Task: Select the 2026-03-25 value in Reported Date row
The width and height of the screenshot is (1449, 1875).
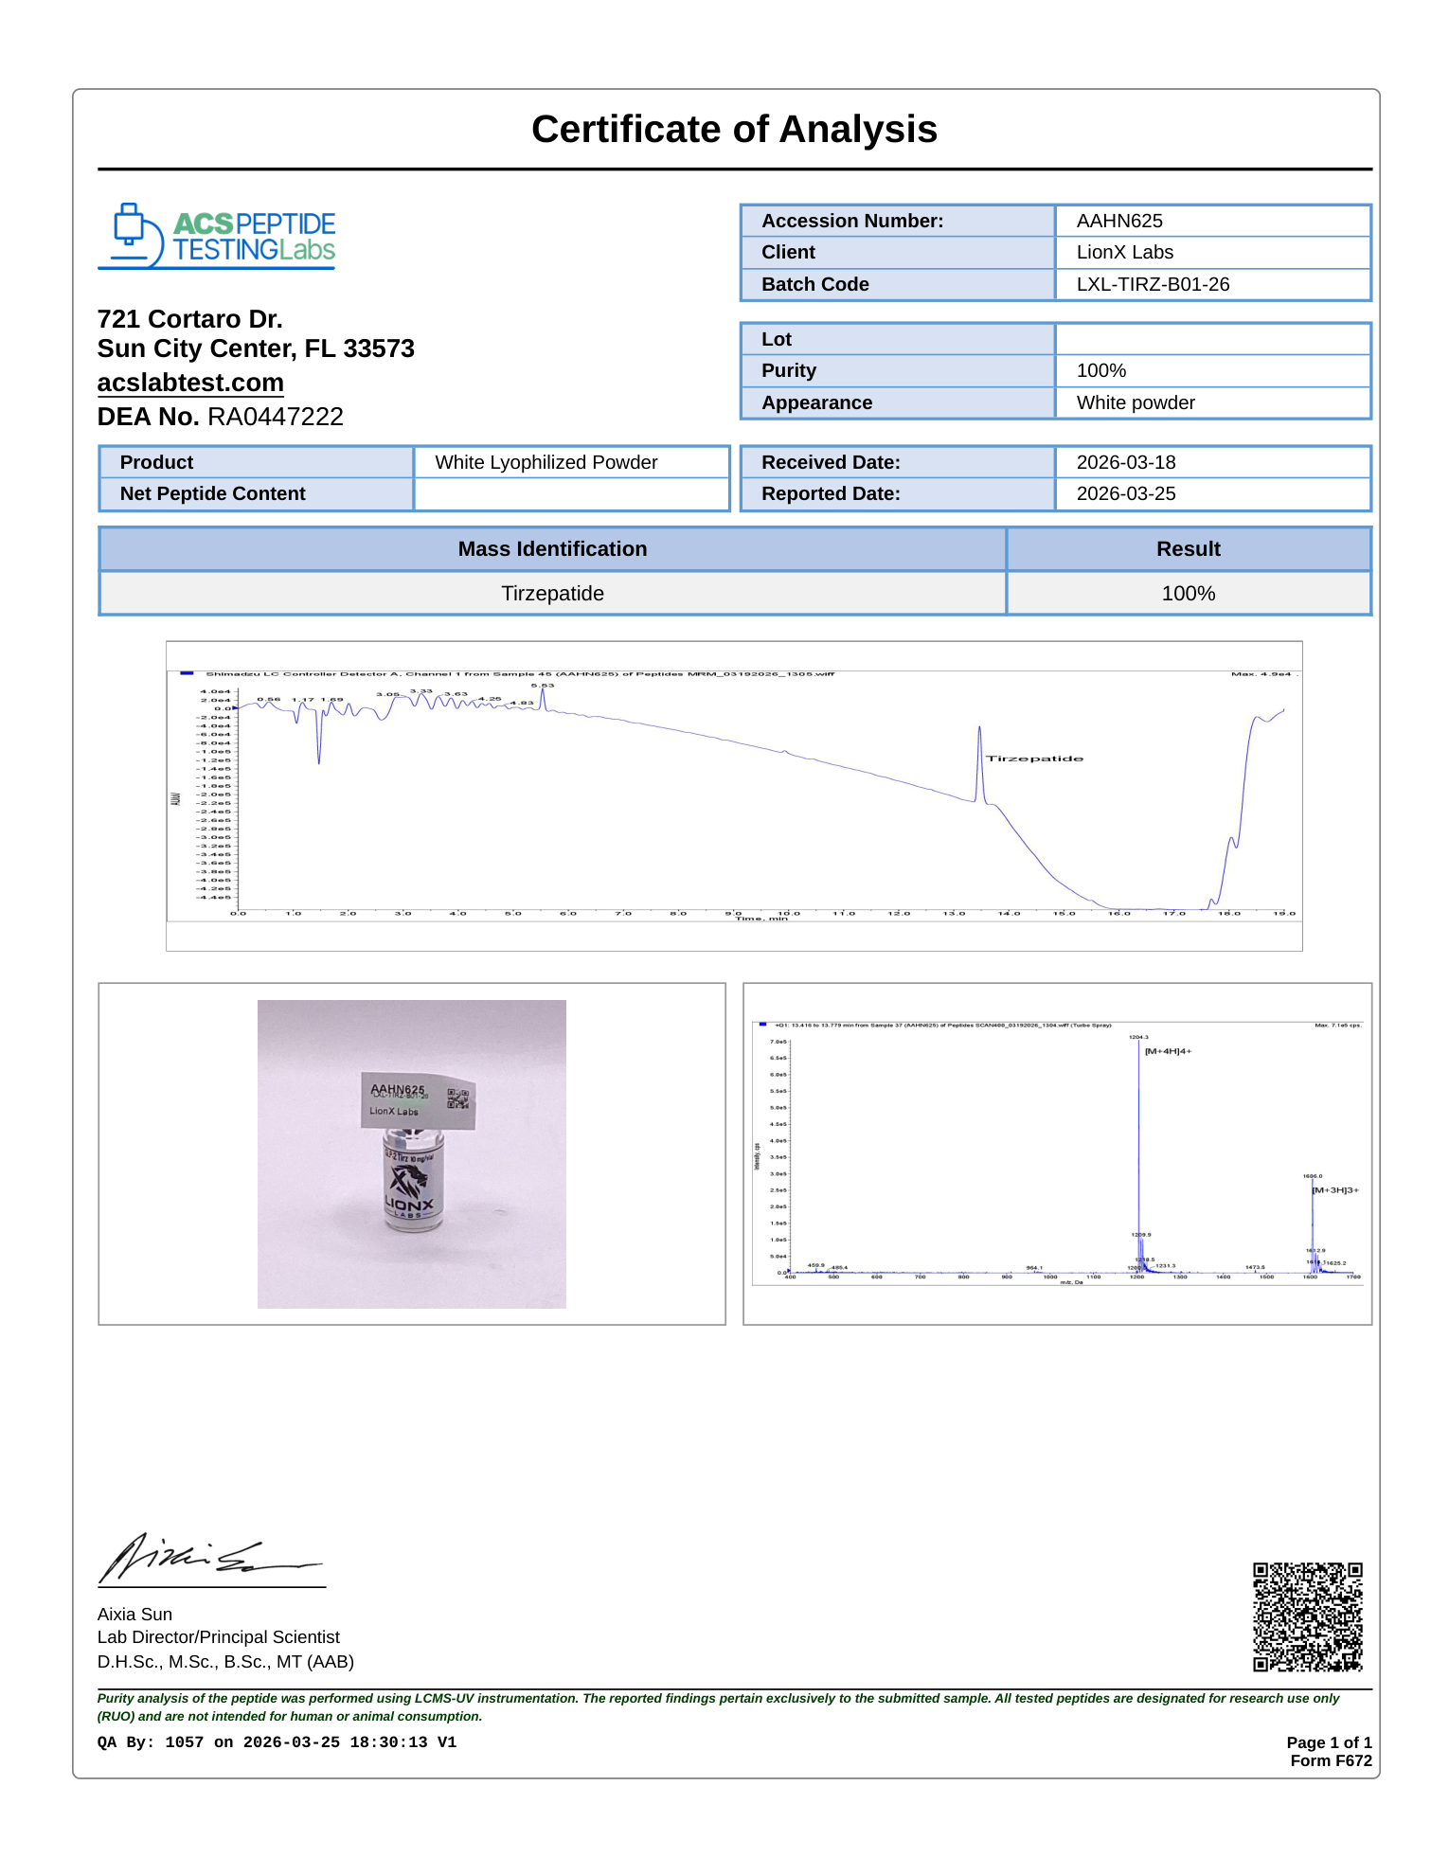Action: coord(1126,493)
